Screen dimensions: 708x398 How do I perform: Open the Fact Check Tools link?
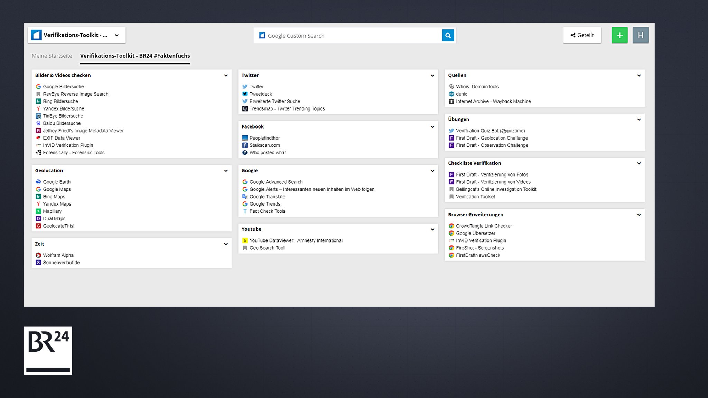[267, 211]
